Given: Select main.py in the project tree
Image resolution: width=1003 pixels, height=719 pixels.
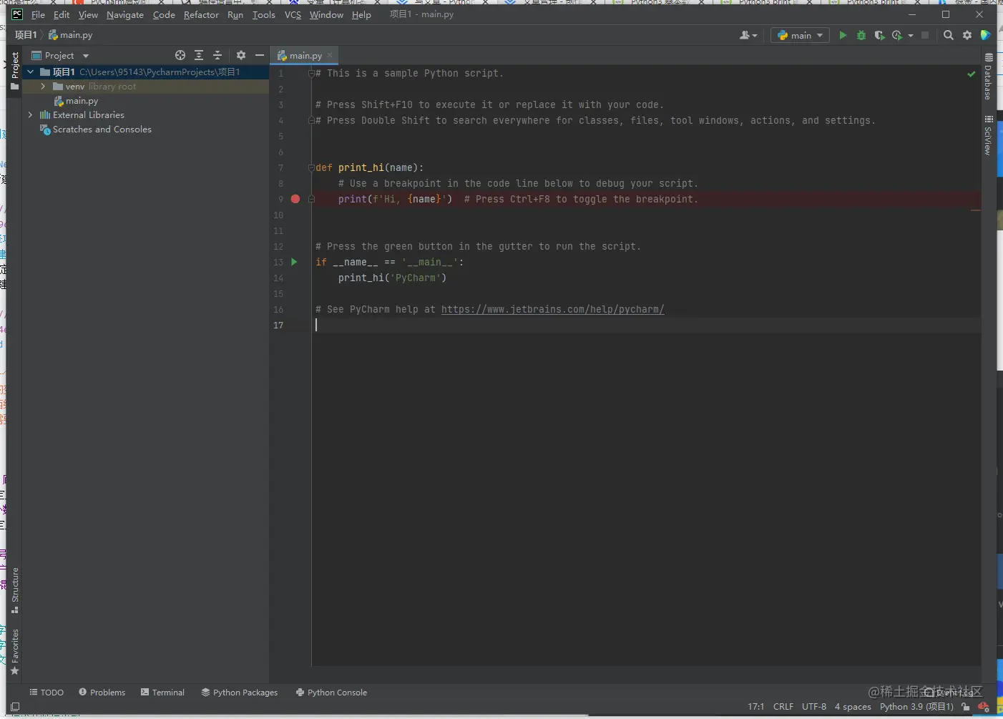Looking at the screenshot, I should click(82, 101).
